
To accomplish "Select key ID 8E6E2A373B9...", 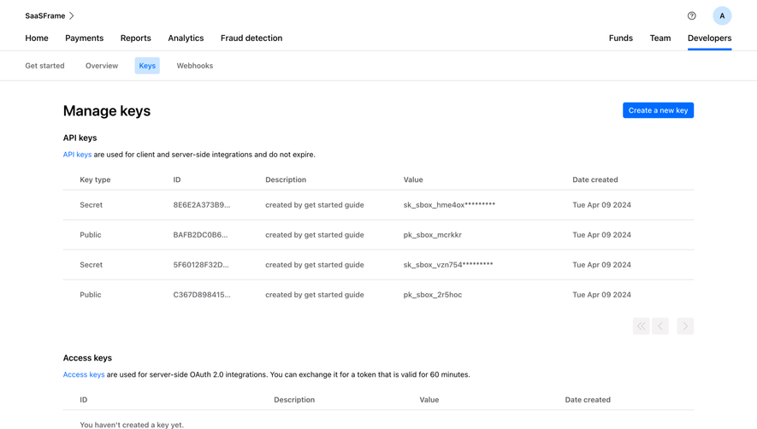I will click(x=202, y=205).
